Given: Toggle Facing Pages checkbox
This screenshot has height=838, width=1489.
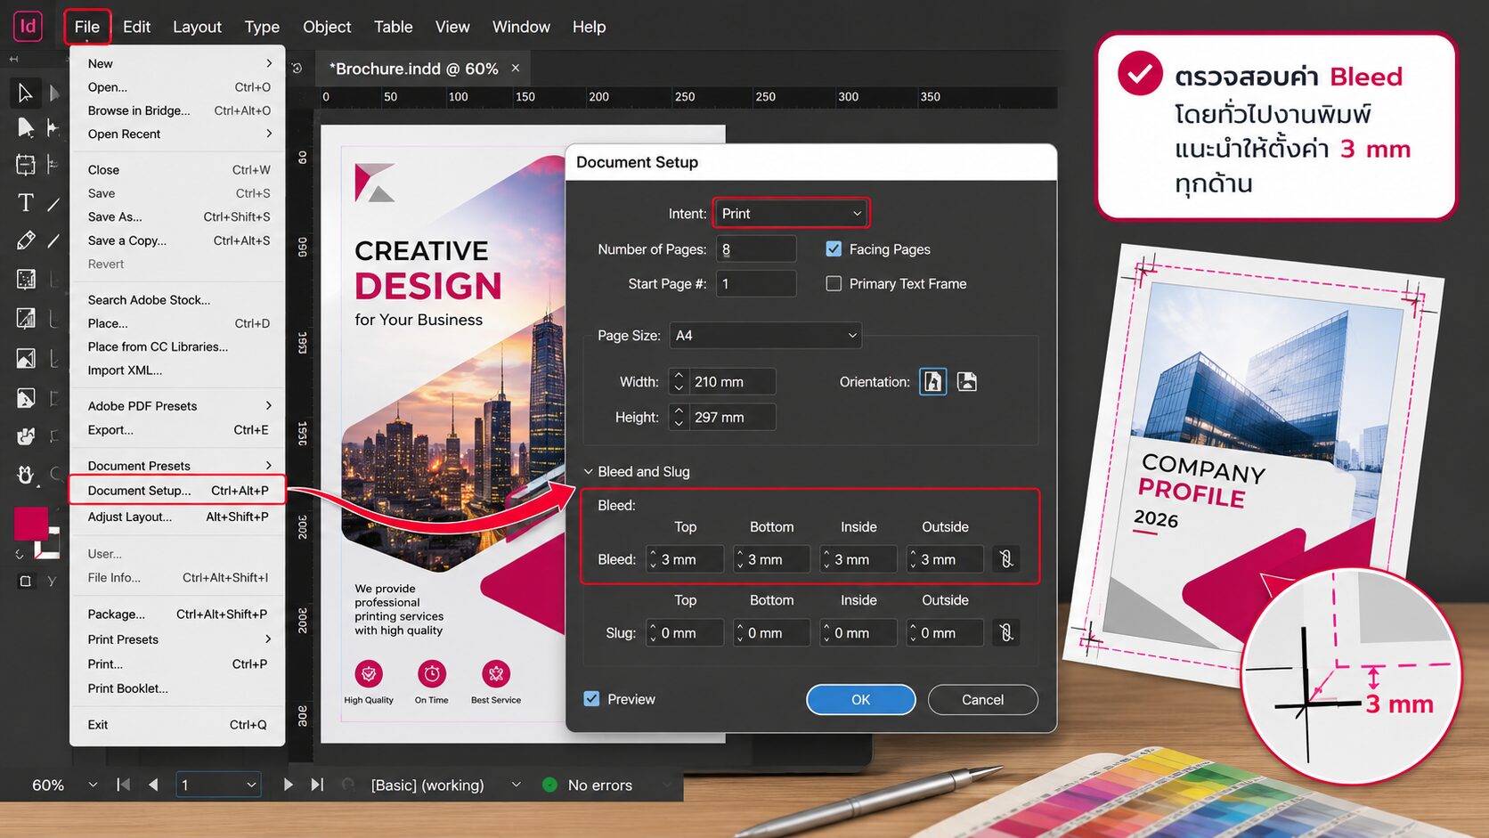Looking at the screenshot, I should pyautogui.click(x=834, y=249).
